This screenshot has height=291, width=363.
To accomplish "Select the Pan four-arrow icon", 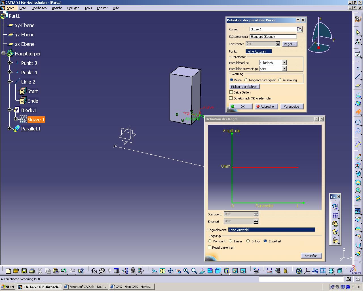I will click(x=170, y=271).
